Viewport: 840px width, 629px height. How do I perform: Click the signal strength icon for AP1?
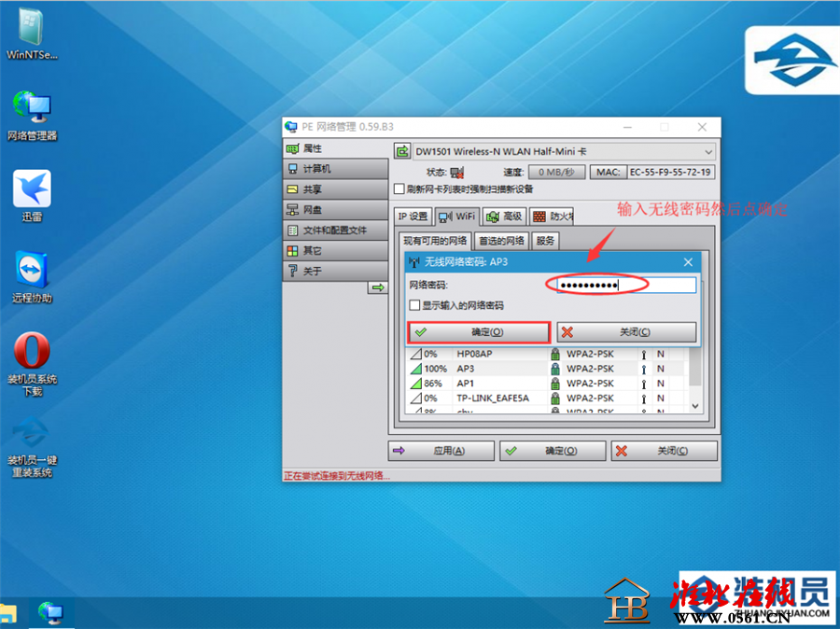click(x=415, y=384)
